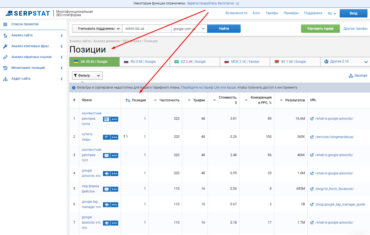
Task: Click the Список проектов sidebar label
Action: click(25, 24)
